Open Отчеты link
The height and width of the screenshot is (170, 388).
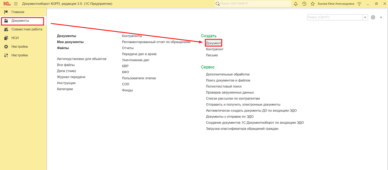128,48
